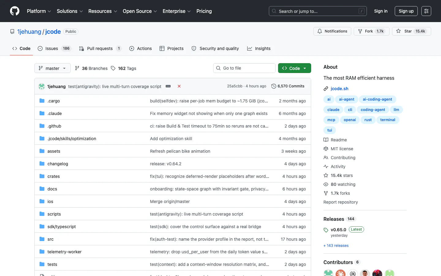Open the Security and quality tab
The width and height of the screenshot is (441, 276).
point(215,48)
